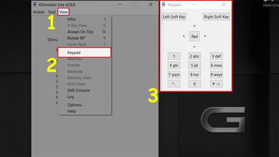Screen dimensions: 279x157
Task: Click the right arrow on keypad
Action: click(x=205, y=36)
